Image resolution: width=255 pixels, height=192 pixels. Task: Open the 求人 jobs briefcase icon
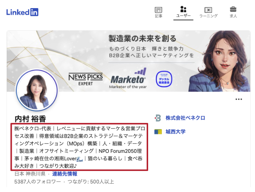point(233,9)
